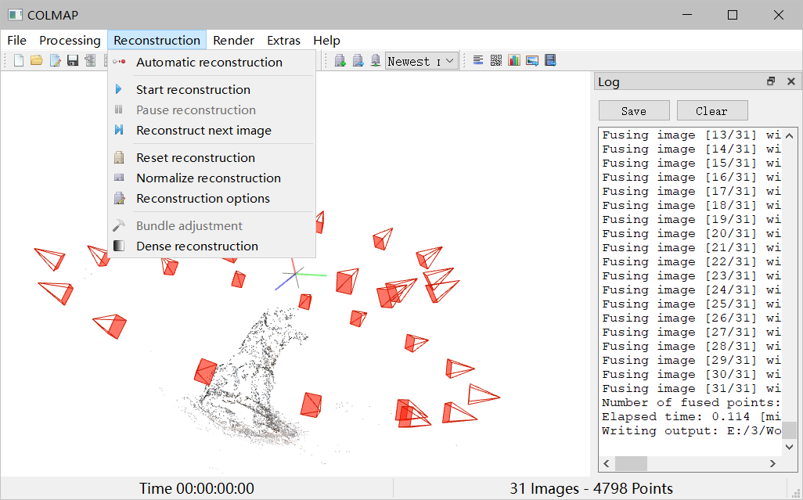Choose Automatic reconstruction menu entry

pos(211,63)
